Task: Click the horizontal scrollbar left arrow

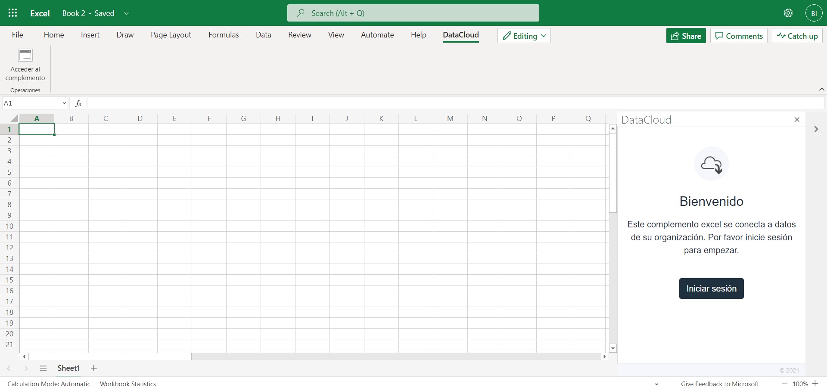Action: point(25,357)
